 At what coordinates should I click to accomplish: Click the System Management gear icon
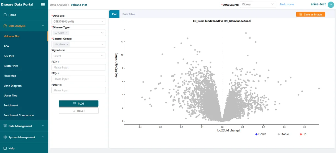5,137
